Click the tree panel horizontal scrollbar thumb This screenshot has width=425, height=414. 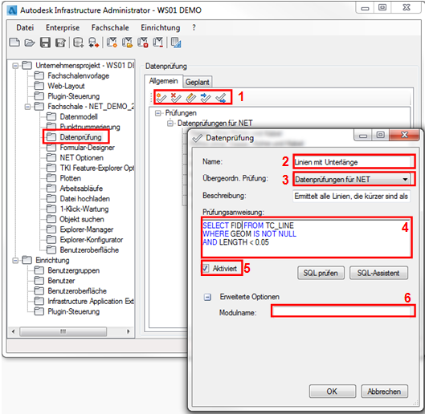coord(63,331)
